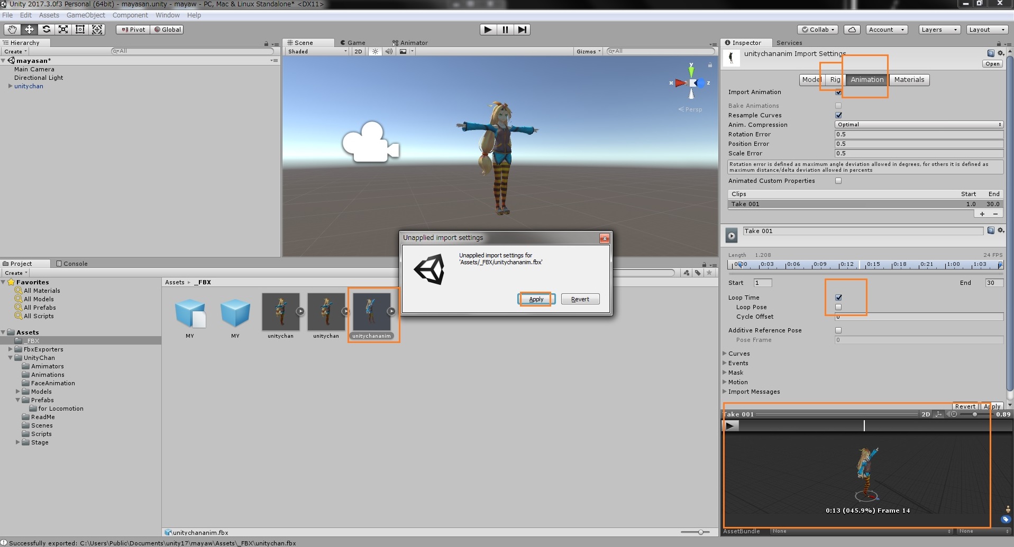Open the Gizmos dropdown
This screenshot has width=1014, height=547.
pos(589,51)
